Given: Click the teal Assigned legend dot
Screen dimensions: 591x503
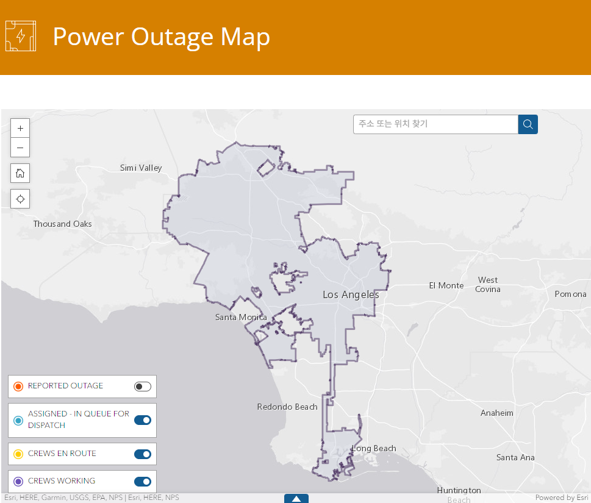Looking at the screenshot, I should point(18,421).
